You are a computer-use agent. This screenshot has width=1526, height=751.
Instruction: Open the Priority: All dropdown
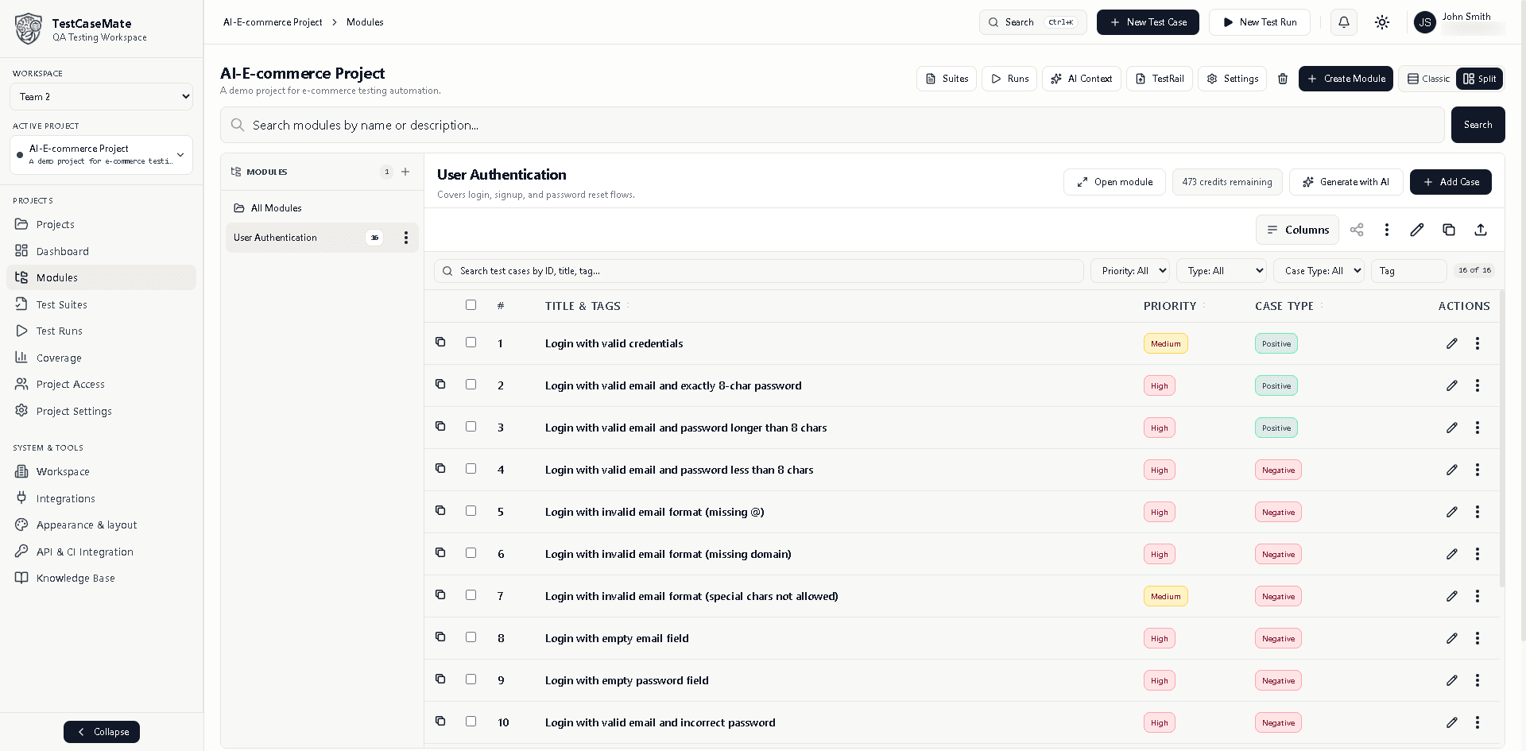[x=1130, y=271]
